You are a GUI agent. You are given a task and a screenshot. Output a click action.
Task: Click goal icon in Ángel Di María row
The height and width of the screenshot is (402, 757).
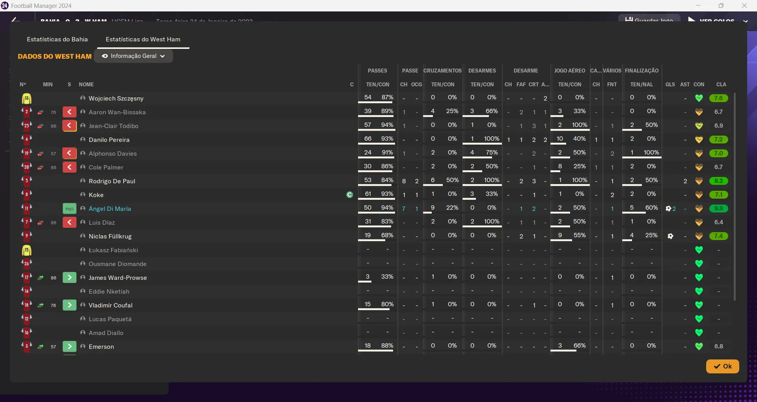(x=668, y=209)
